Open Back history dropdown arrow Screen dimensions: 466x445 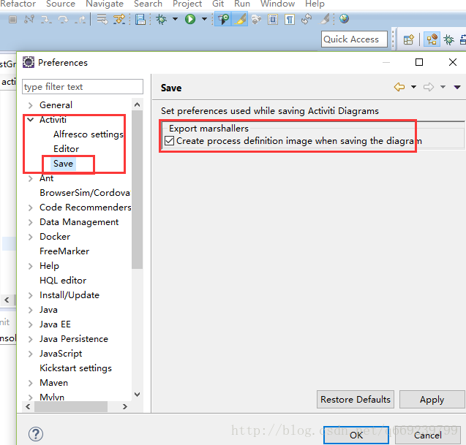413,87
